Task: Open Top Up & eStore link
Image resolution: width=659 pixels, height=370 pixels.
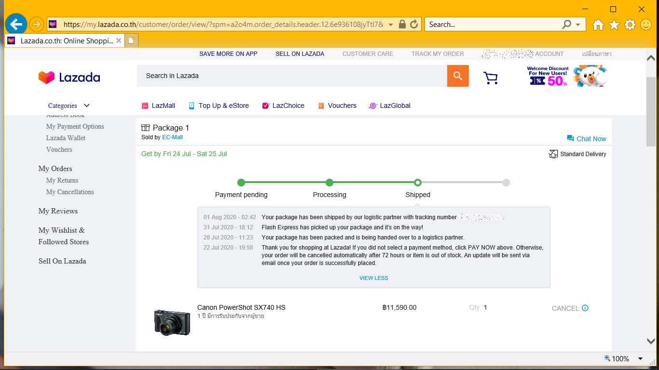Action: point(219,106)
